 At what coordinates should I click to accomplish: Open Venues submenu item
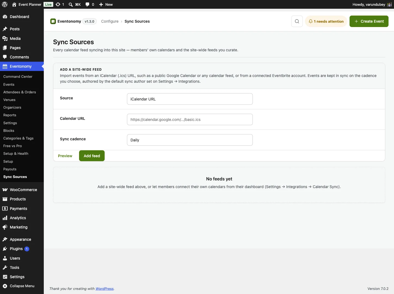[9, 100]
